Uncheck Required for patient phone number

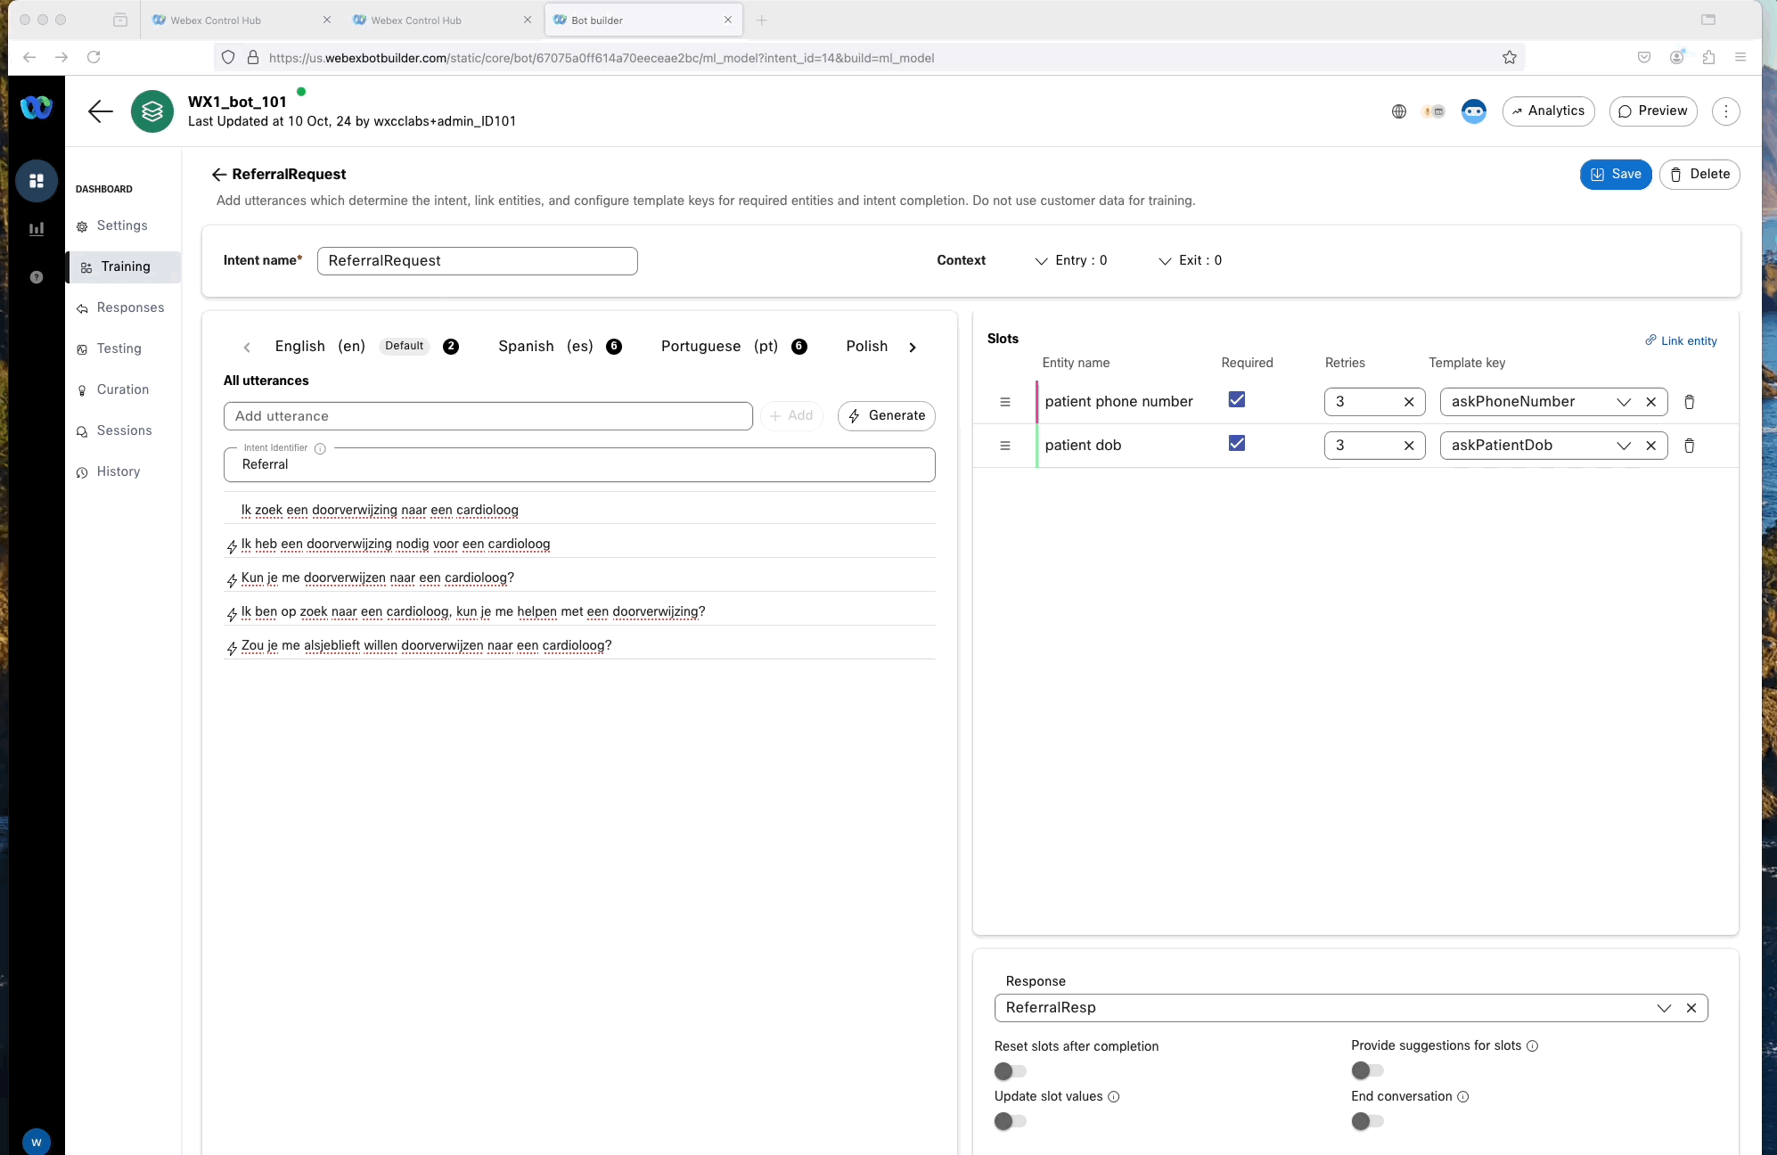1236,400
